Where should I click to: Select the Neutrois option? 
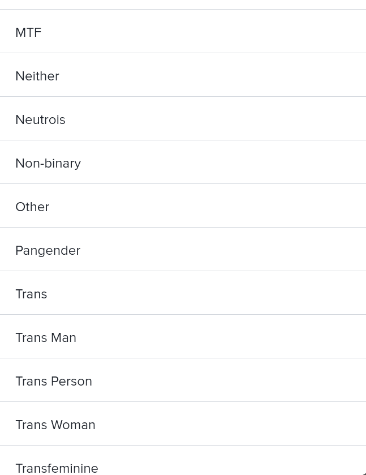click(40, 119)
